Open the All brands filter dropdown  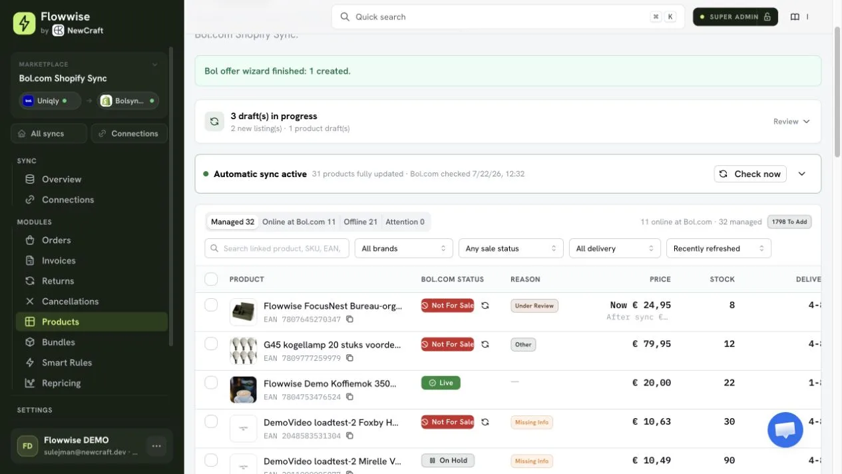click(x=403, y=248)
